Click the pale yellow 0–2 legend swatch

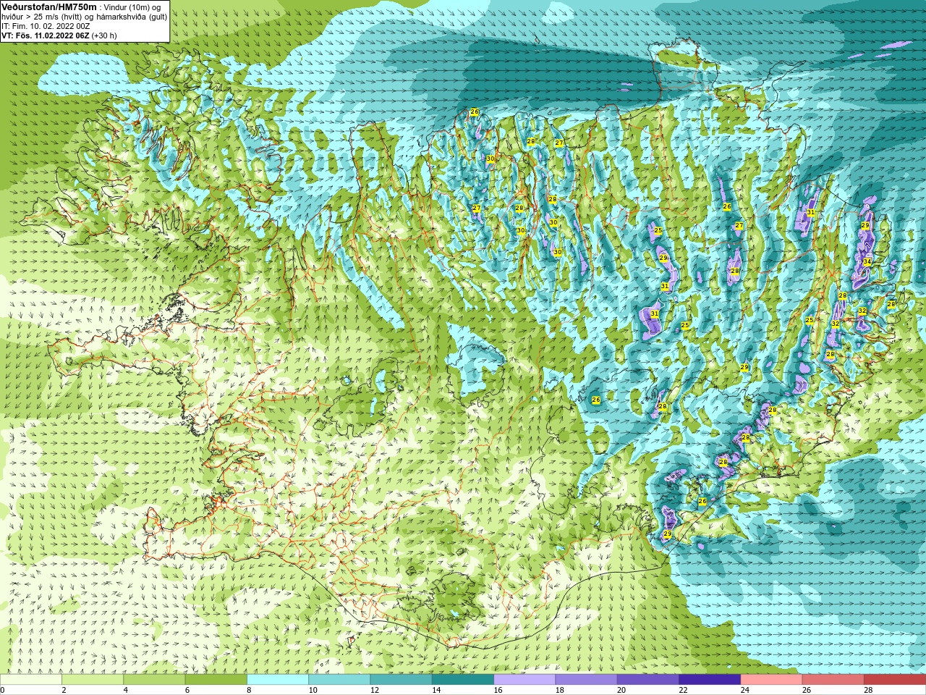point(31,680)
